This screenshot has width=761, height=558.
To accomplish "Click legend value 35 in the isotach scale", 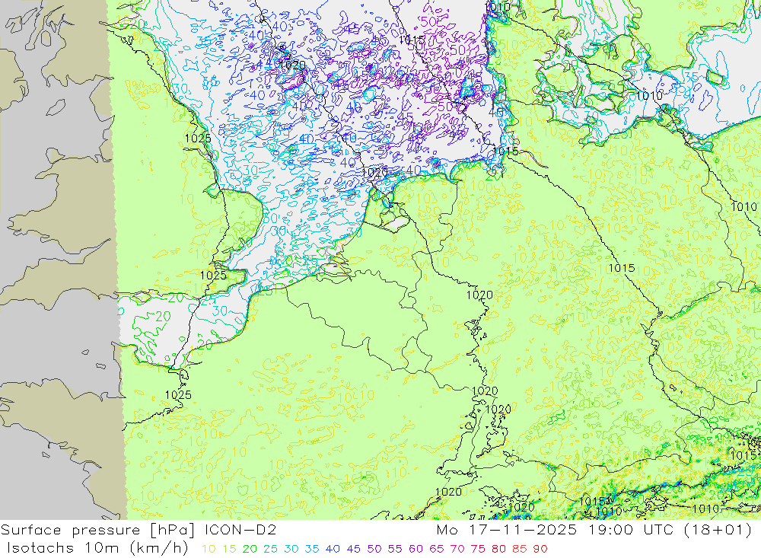I will [x=311, y=550].
